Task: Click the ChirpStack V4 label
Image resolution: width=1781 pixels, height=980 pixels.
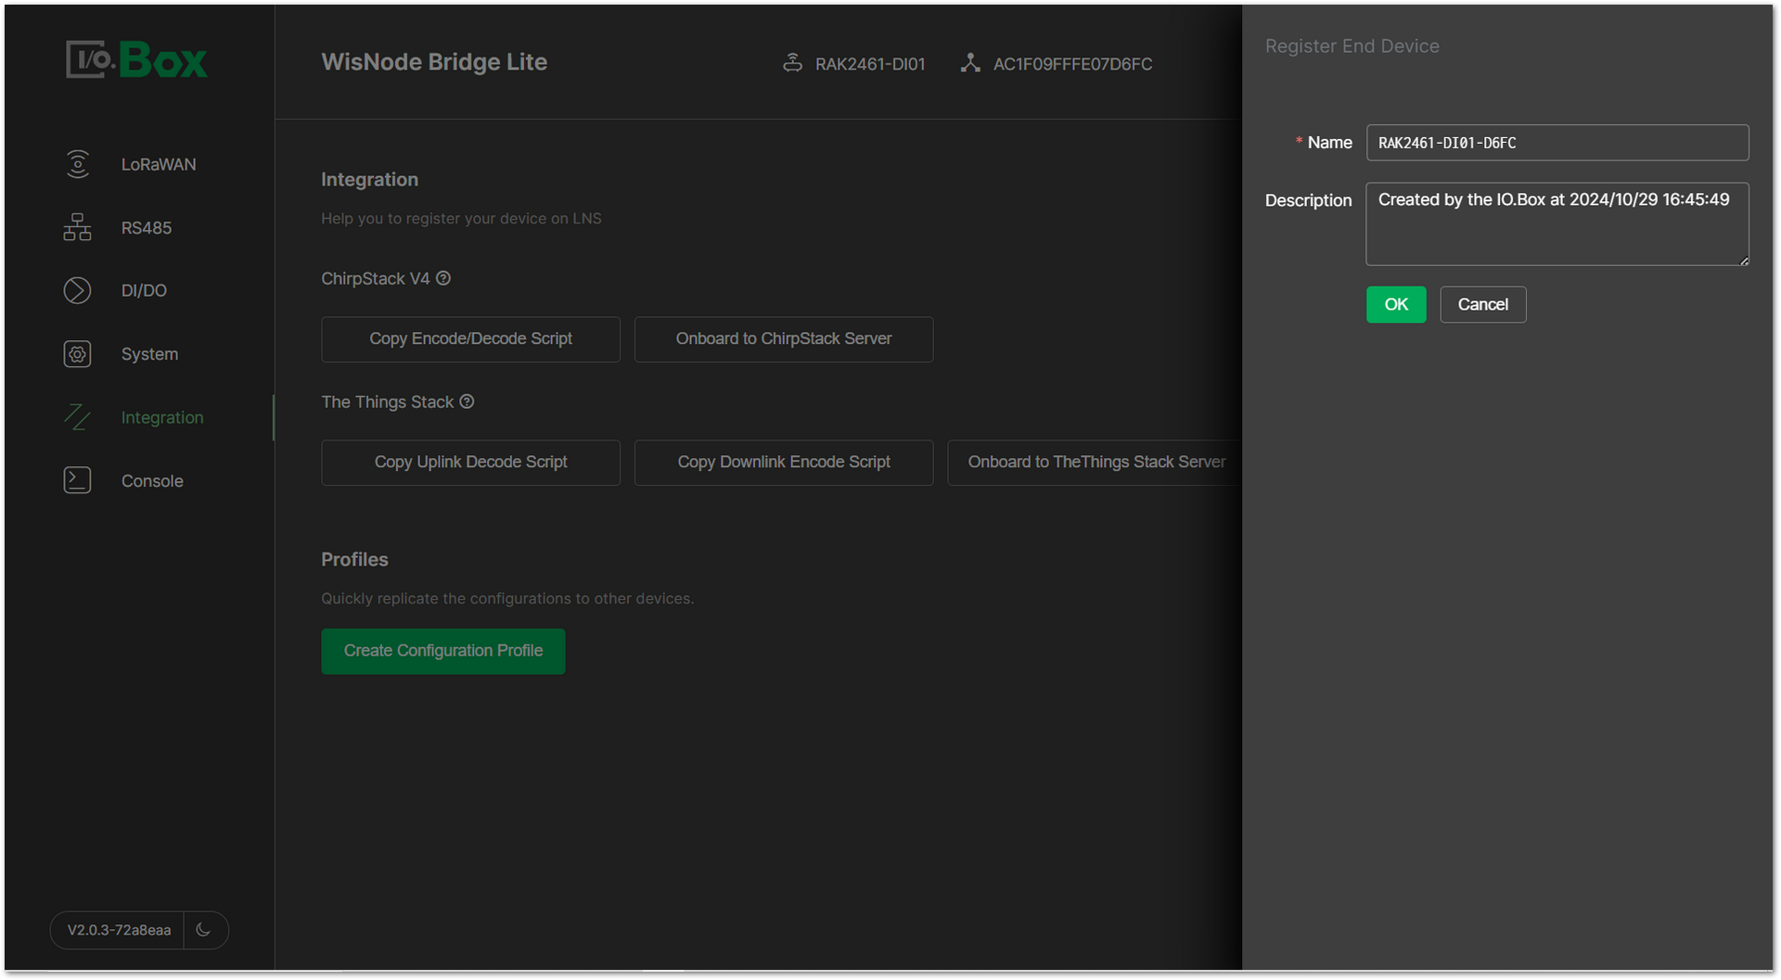Action: point(375,279)
